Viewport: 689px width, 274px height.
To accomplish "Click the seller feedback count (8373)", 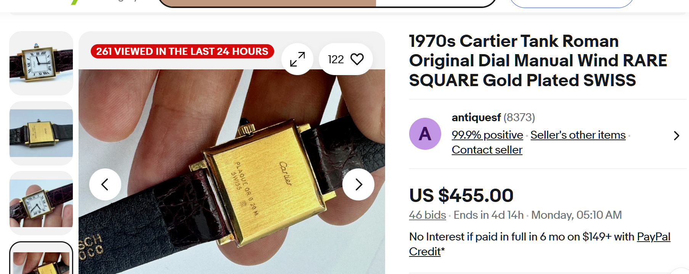I will (x=519, y=117).
